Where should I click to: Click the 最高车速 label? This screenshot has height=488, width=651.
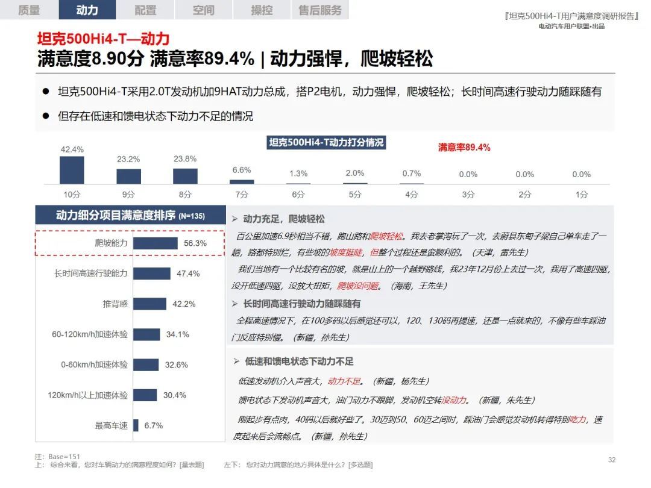(111, 425)
